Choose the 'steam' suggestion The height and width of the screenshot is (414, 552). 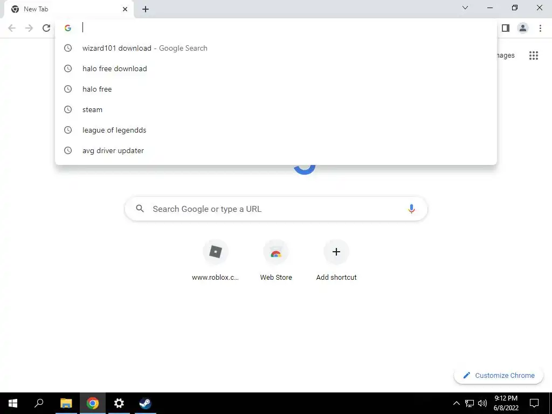point(276,109)
